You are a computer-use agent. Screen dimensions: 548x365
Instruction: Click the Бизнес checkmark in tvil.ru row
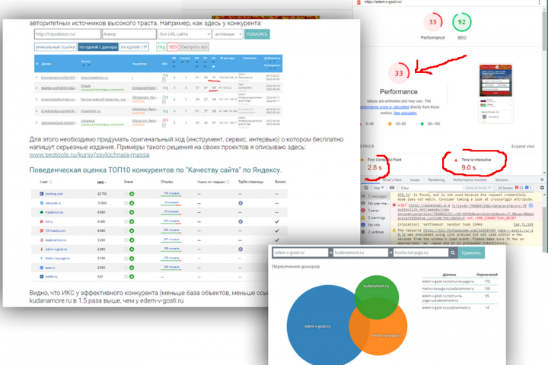277,221
